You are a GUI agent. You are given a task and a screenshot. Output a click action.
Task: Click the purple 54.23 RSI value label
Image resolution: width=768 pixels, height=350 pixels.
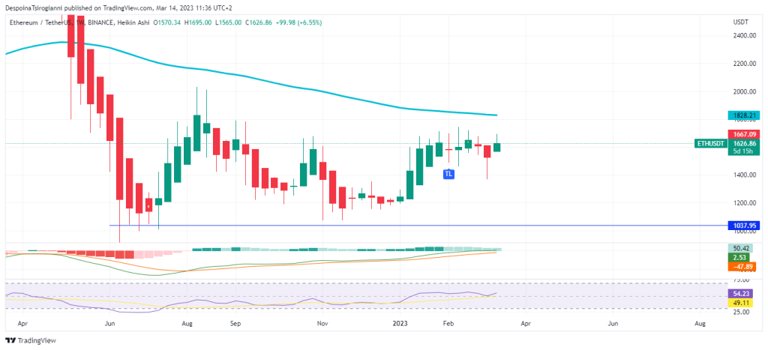(x=742, y=293)
